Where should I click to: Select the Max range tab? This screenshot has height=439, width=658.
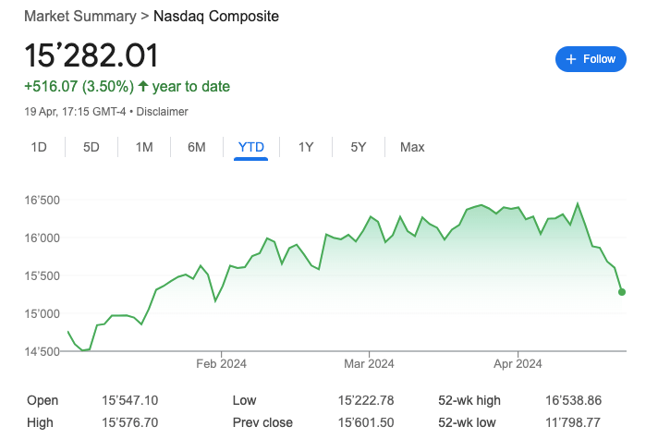tap(412, 147)
